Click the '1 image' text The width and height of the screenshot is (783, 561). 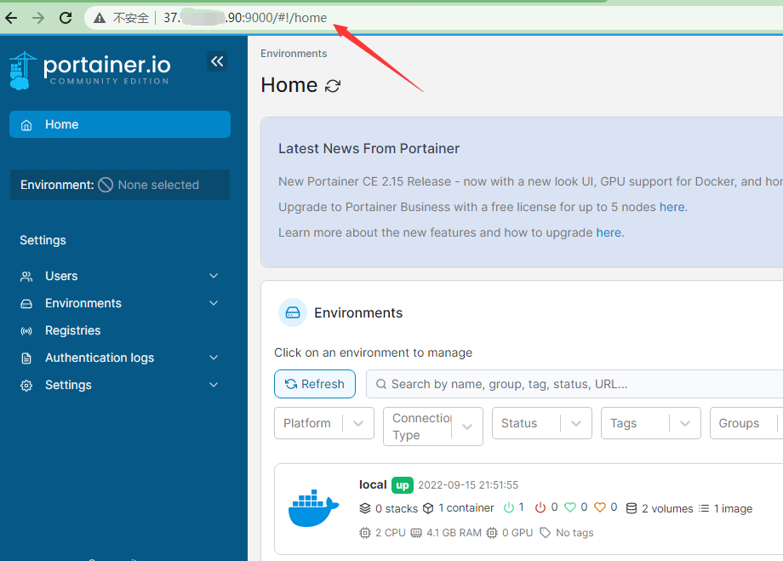[x=733, y=508]
